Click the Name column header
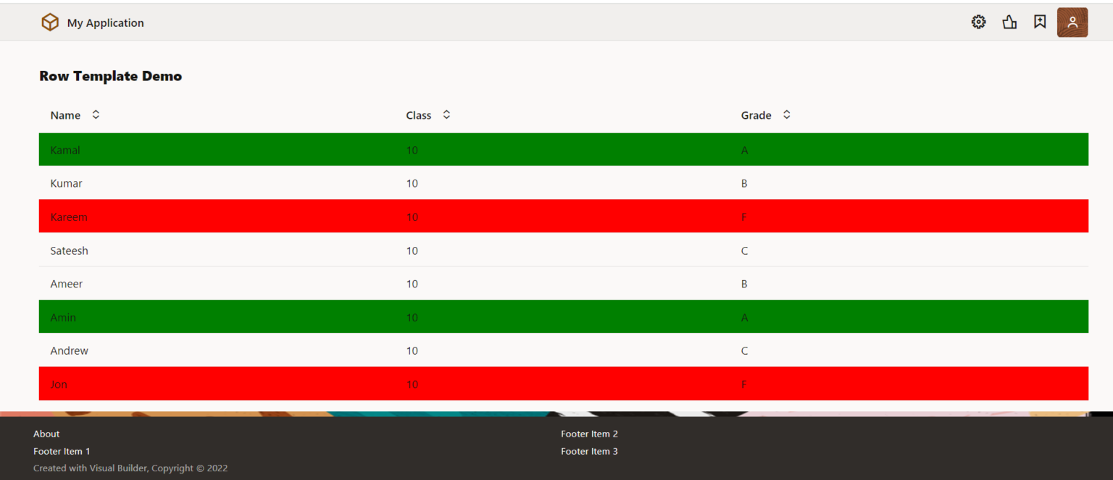1113x480 pixels. (x=64, y=114)
